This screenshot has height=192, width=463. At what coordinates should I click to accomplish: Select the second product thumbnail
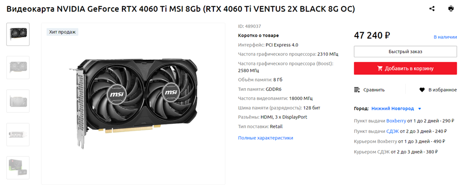point(18,67)
